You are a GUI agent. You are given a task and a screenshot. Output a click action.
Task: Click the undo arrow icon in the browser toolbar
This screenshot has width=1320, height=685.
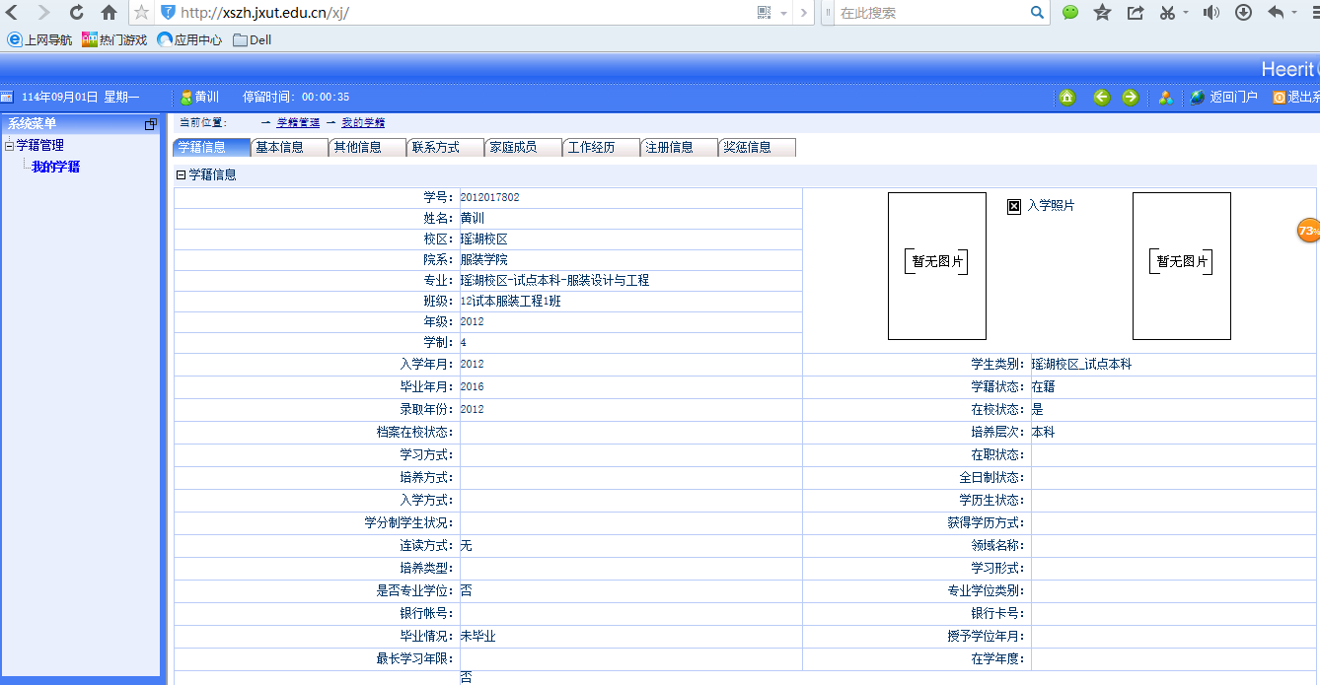[1276, 13]
